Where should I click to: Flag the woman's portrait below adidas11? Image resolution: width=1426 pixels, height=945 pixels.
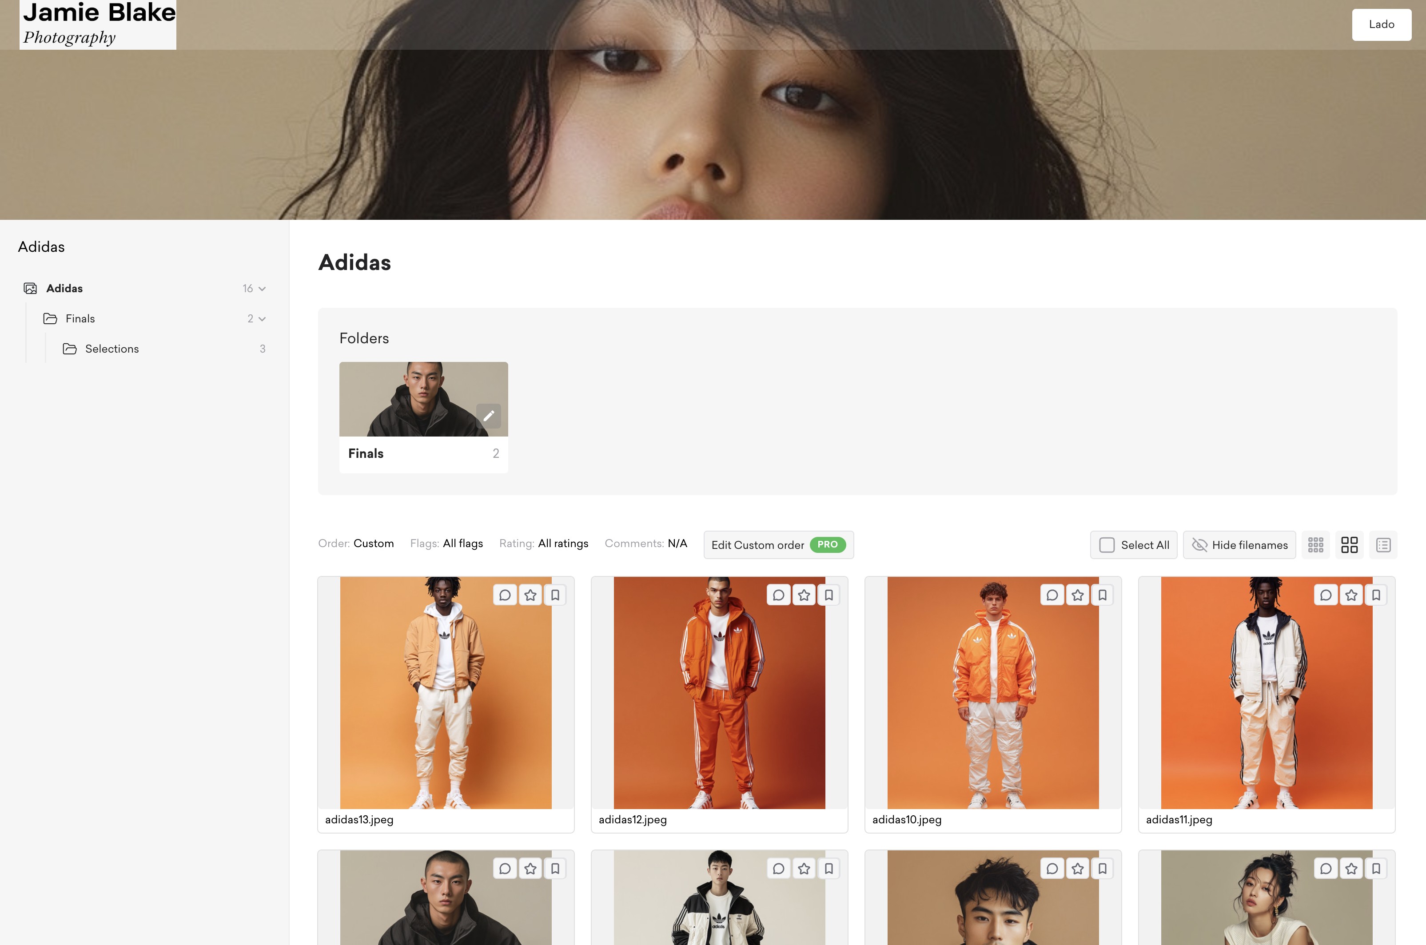[x=1376, y=869]
